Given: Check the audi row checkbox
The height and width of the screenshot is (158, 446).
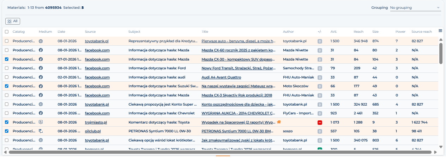Looking at the screenshot, I should (x=7, y=77).
